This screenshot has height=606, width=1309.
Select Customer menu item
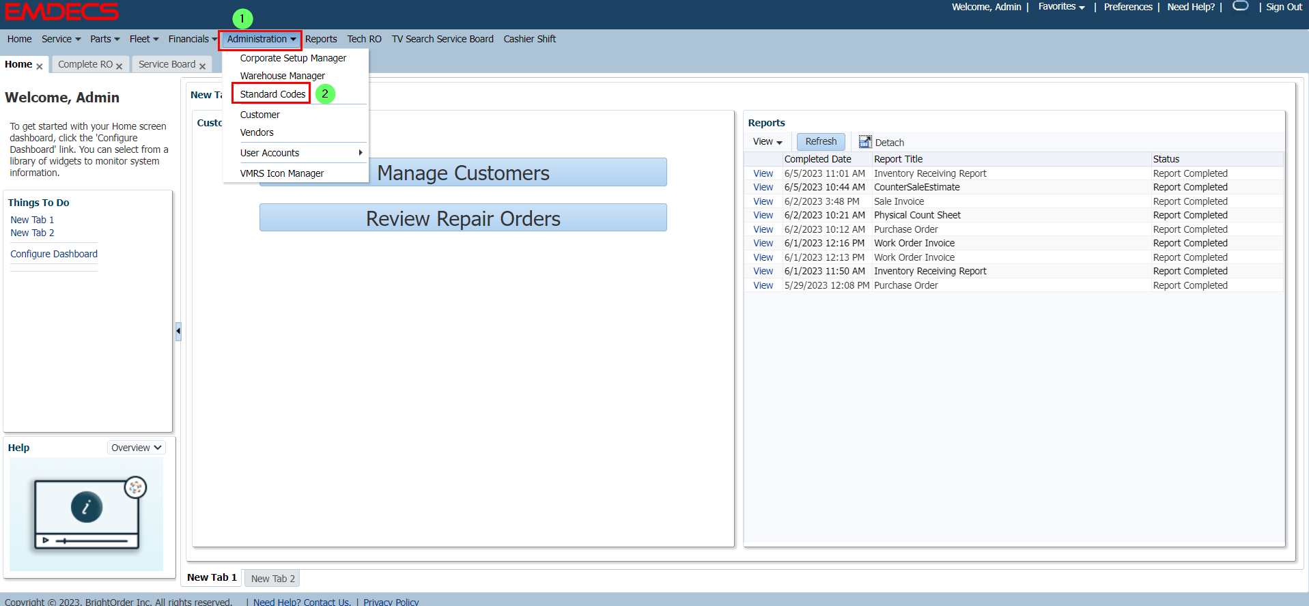(x=259, y=115)
